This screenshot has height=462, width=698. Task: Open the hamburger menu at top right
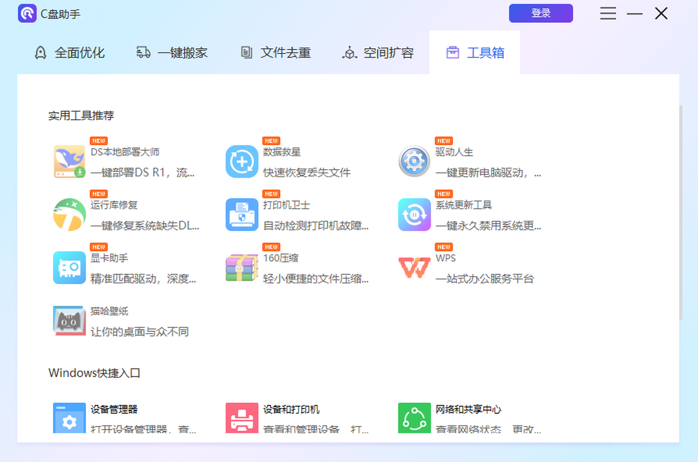tap(608, 13)
